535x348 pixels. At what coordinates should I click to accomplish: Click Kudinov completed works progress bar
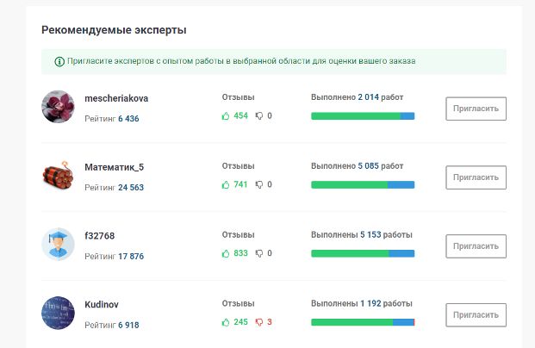pos(363,322)
